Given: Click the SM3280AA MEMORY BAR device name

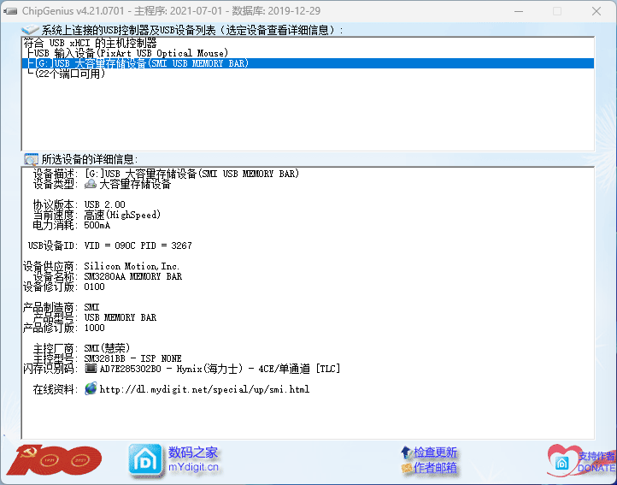Looking at the screenshot, I should [x=133, y=276].
